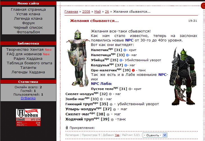Click the Скелет-маг npc name
Screen dimensions: 205x141
[78, 114]
